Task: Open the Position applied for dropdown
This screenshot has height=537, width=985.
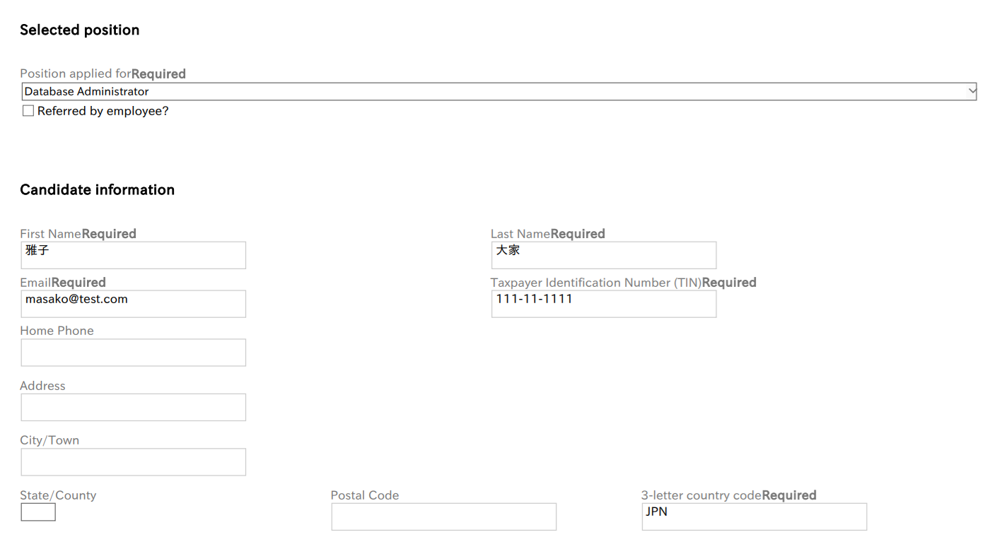Action: point(495,91)
